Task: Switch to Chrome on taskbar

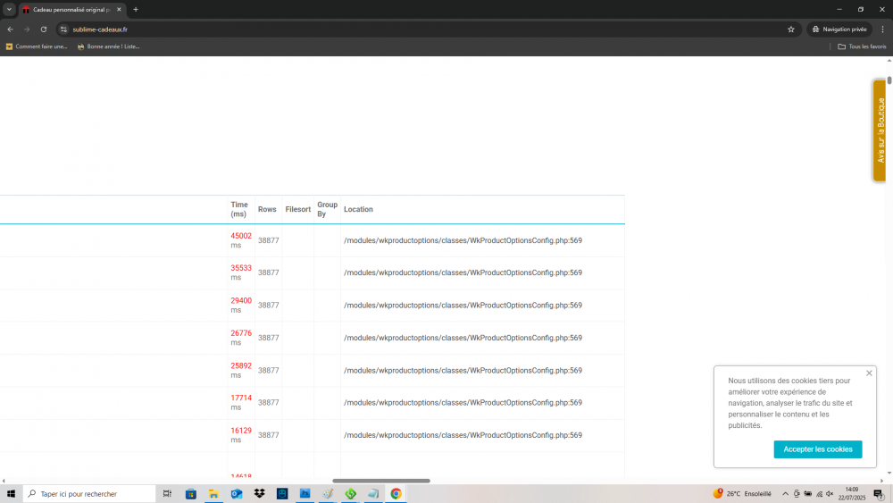Action: (x=396, y=494)
